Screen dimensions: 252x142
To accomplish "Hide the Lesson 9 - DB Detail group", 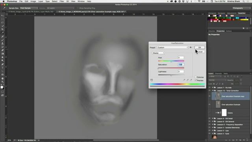I will click(209, 118).
